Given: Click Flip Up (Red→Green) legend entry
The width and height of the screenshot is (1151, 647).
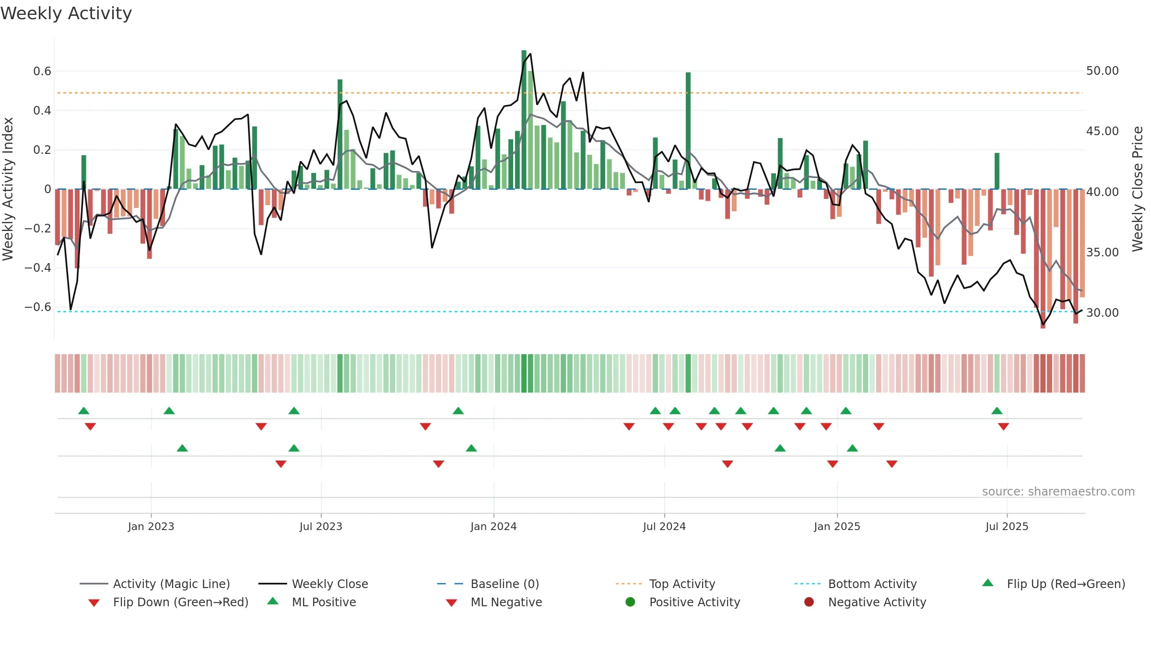Looking at the screenshot, I should tap(1054, 584).
